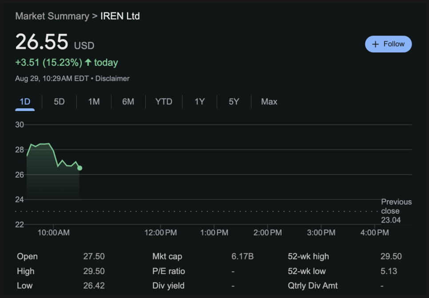Switch to the 5D time range tab
The image size is (429, 298).
tap(59, 102)
